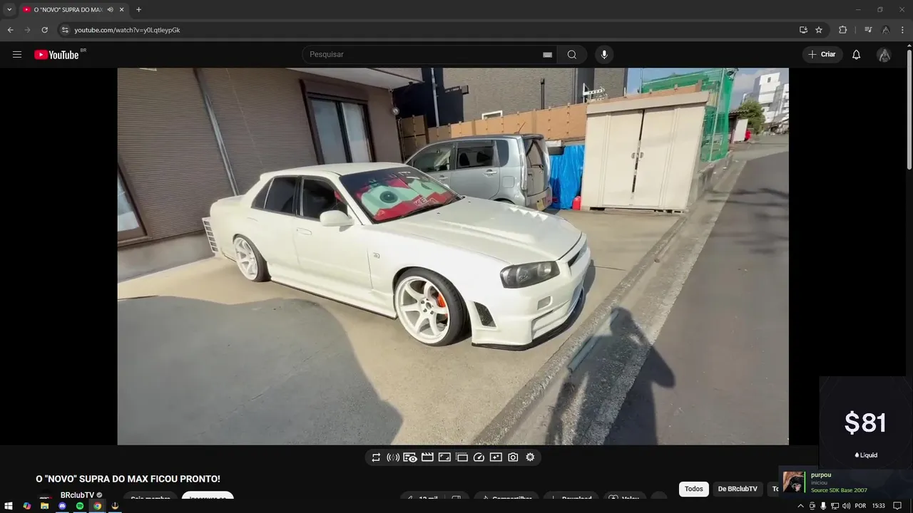Open the media controls music icon
The width and height of the screenshot is (913, 513).
click(x=868, y=30)
